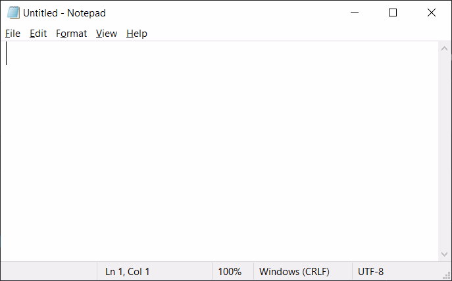452x281 pixels.
Task: Expand the Format menu
Action: [71, 34]
